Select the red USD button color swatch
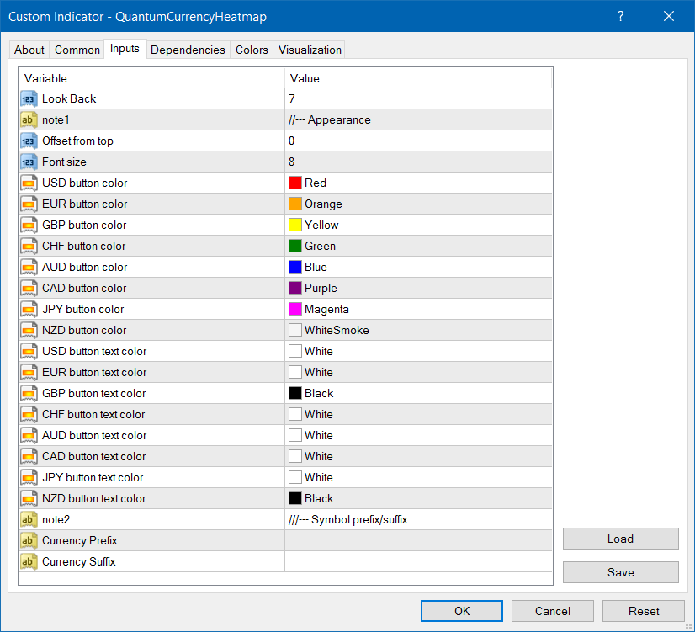The width and height of the screenshot is (695, 632). pos(295,183)
